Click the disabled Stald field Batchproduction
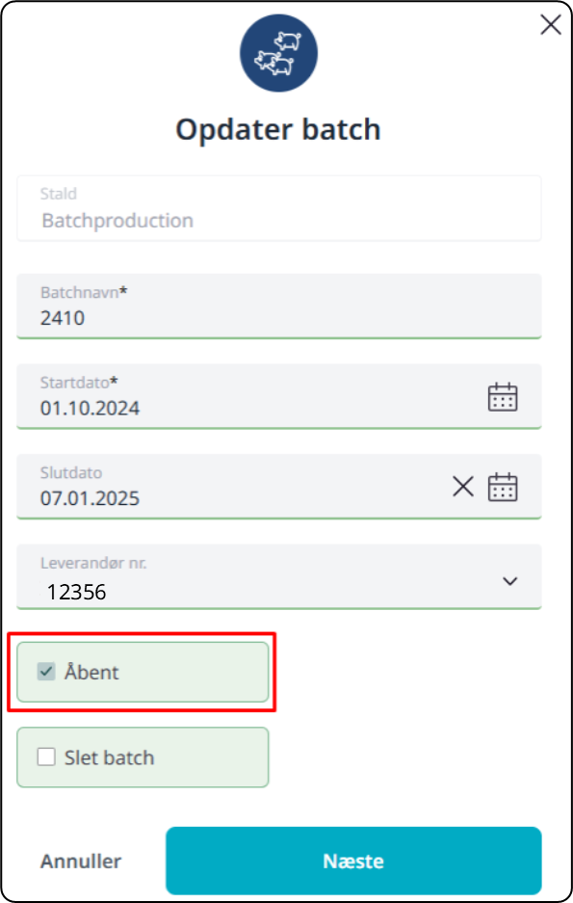Screen dimensions: 573x903 pyautogui.click(x=279, y=208)
